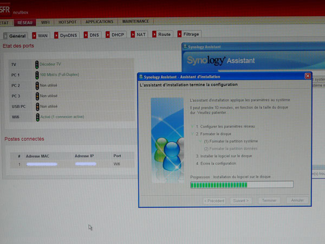Go to the MAINTENANCE tab
The height and width of the screenshot is (244, 325).
(135, 21)
